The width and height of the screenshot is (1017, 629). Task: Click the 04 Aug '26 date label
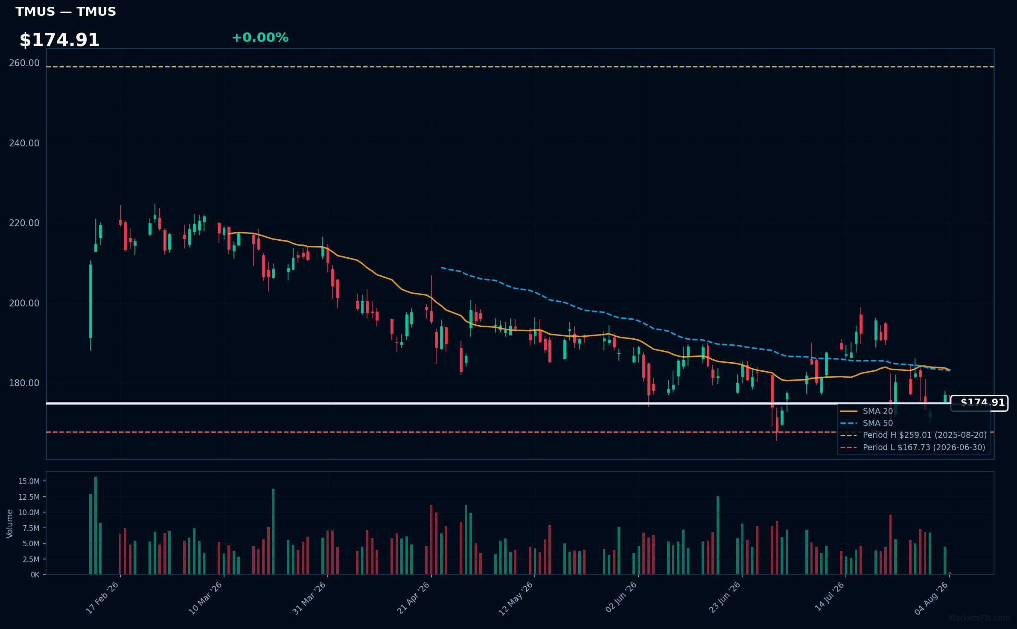(x=932, y=597)
